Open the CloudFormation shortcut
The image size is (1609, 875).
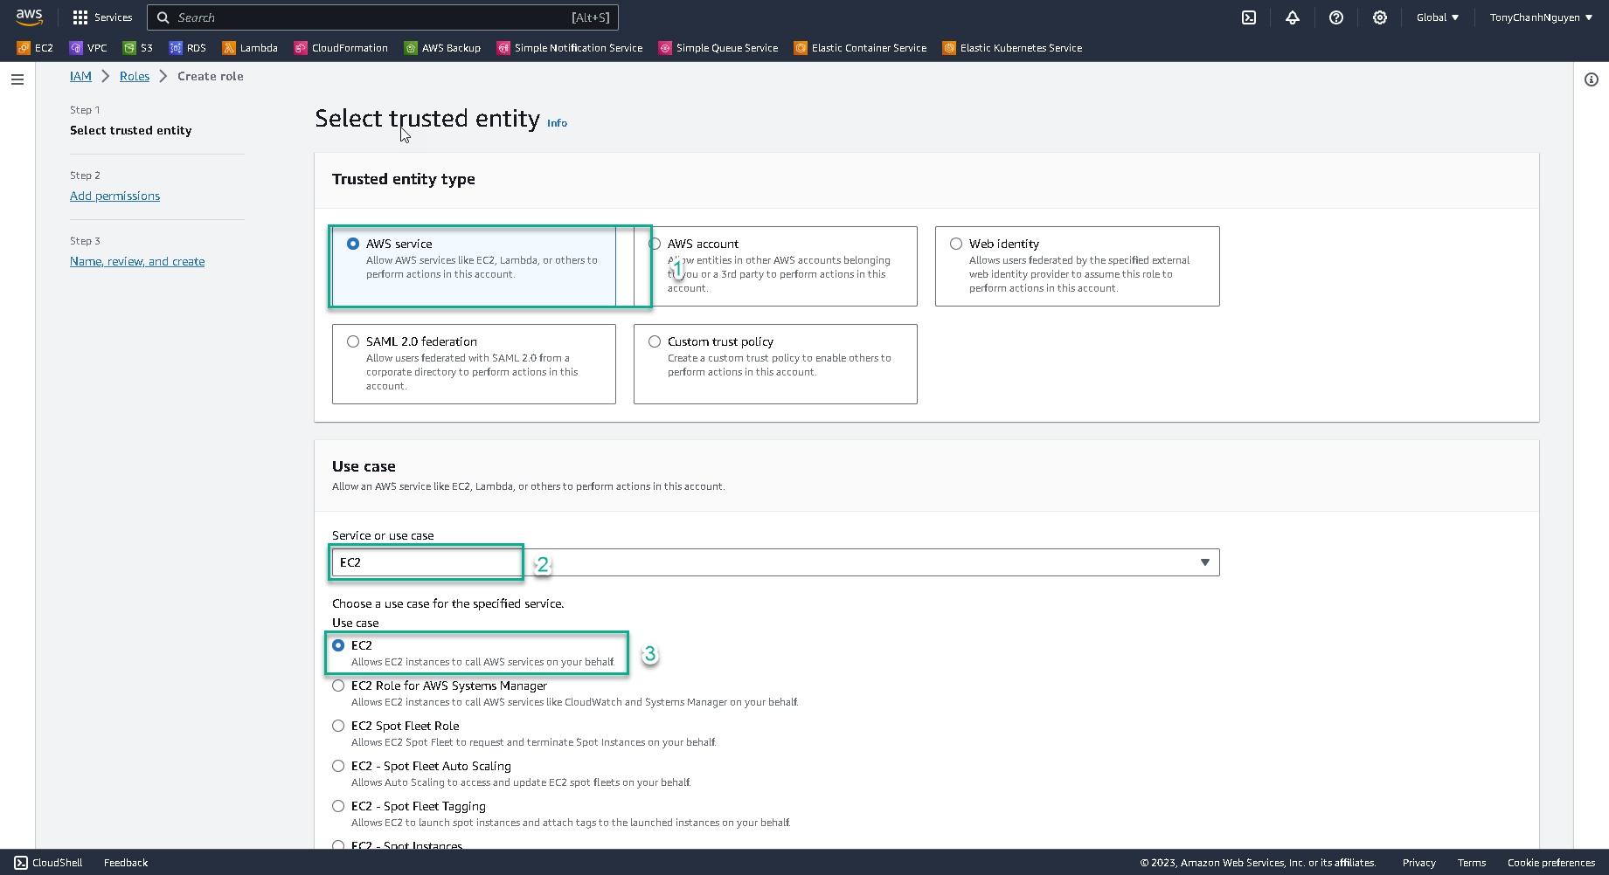341,48
